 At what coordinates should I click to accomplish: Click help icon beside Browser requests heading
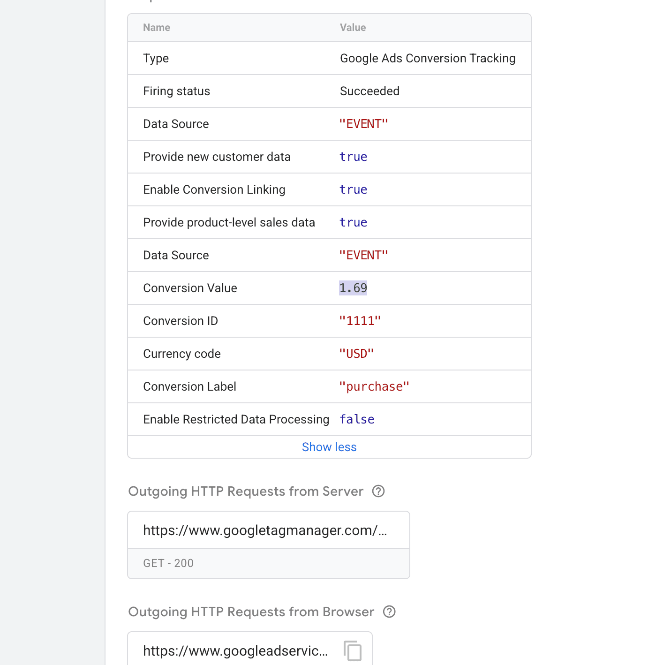tap(389, 612)
